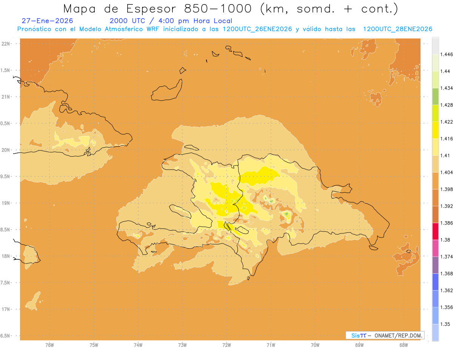Click the '1.41' color scale value
This screenshot has width=453, height=350.
[x=446, y=156]
